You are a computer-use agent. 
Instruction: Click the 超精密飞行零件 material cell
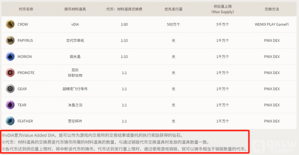click(x=75, y=89)
